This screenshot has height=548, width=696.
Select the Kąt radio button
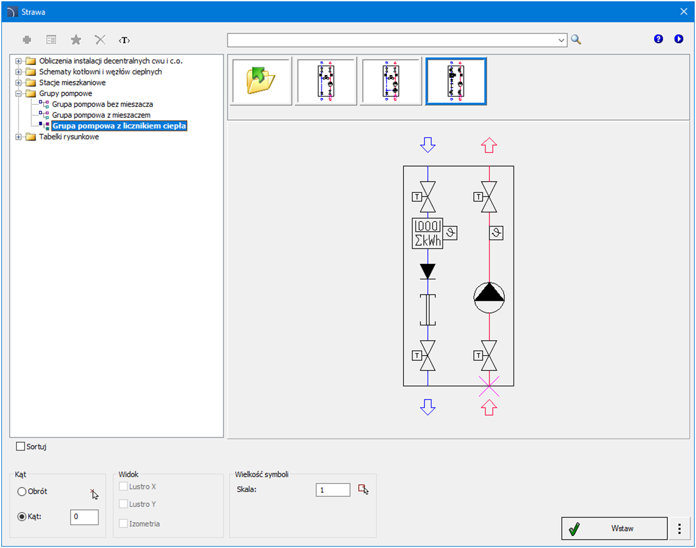click(x=22, y=517)
